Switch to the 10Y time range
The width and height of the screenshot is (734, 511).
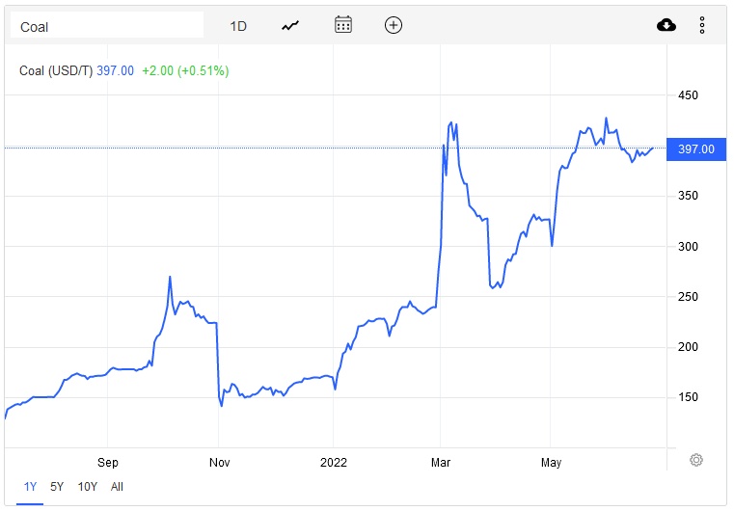tap(87, 487)
